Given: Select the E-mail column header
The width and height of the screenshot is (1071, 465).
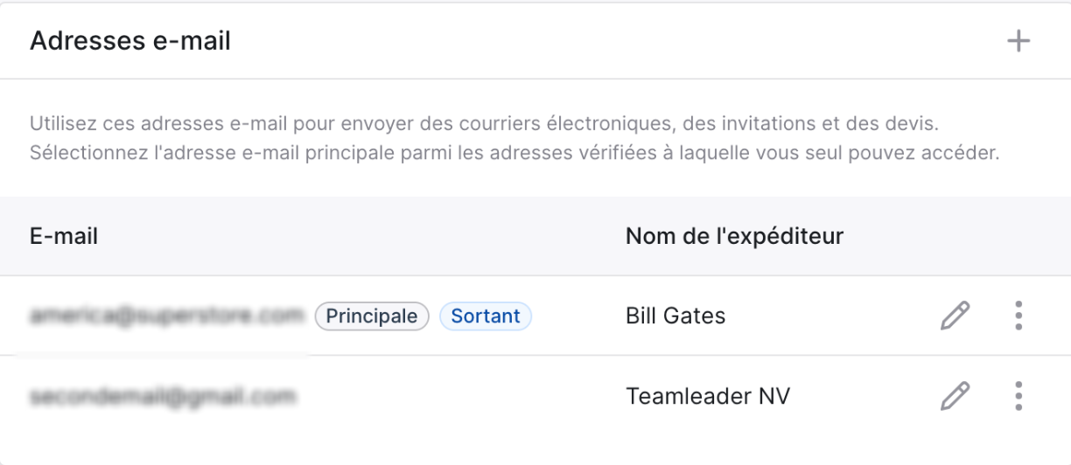Looking at the screenshot, I should click(x=64, y=236).
